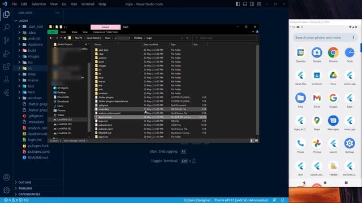Open the Testing flask icon in VS Code
The height and width of the screenshot is (203, 362).
pos(6,80)
